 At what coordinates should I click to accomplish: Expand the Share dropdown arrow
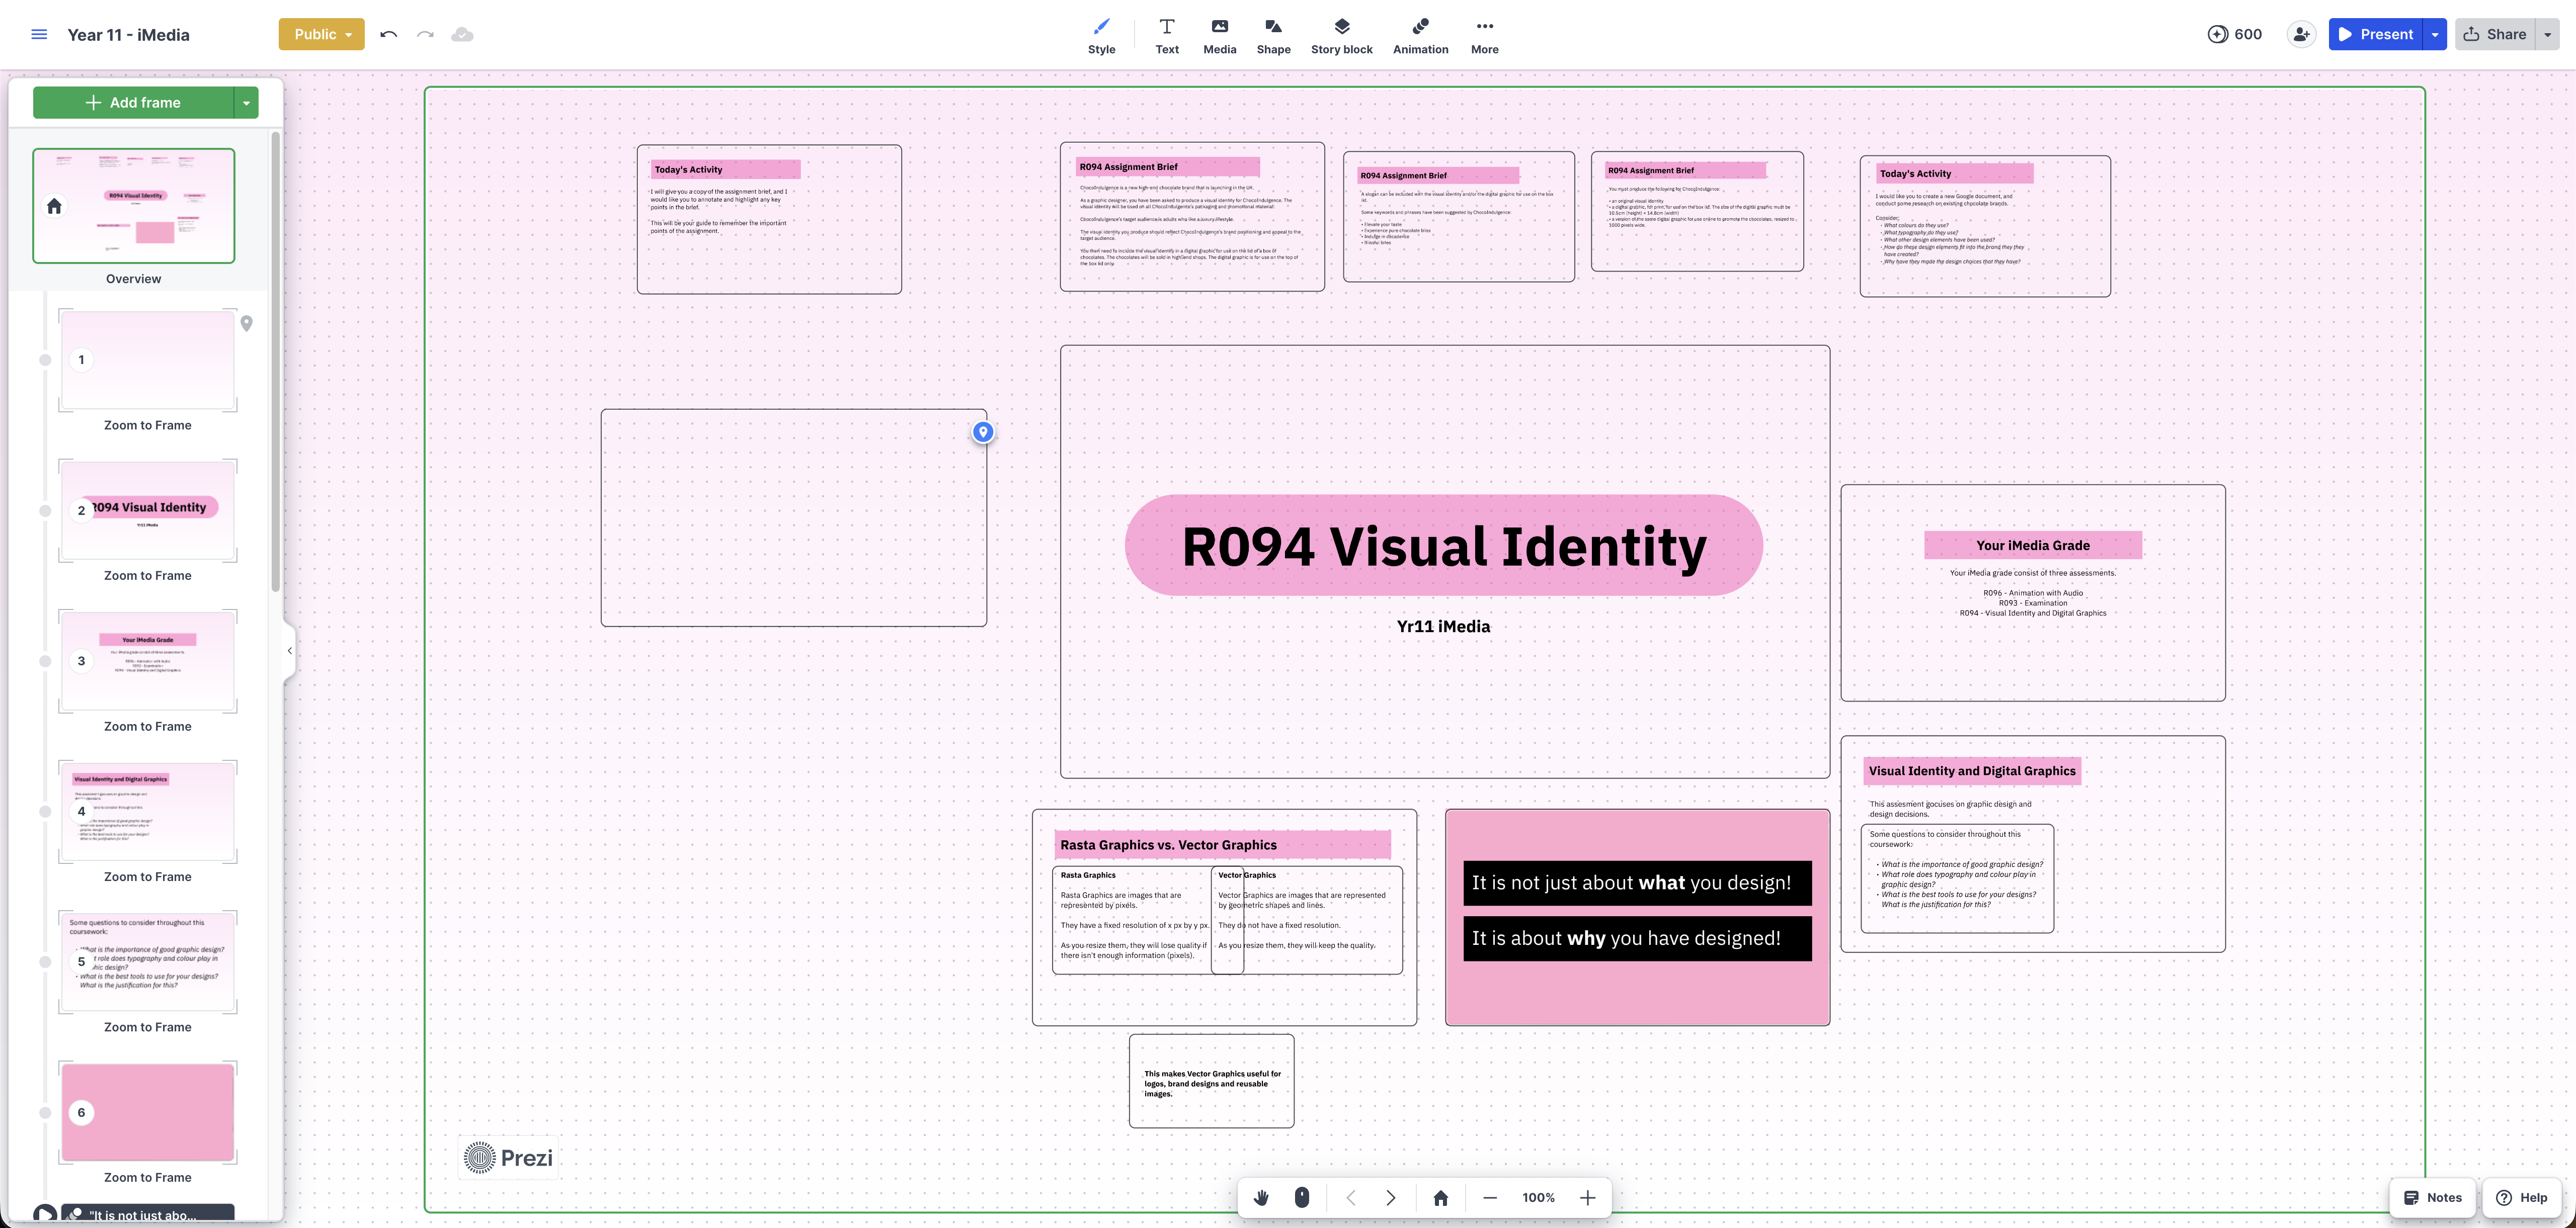point(2547,34)
